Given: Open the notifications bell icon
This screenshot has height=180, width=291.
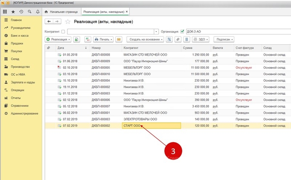Looking at the screenshot, I should pos(37,11).
